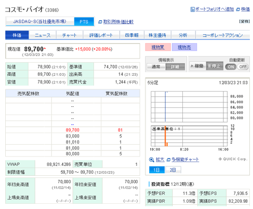Click the 出来高 volume chart
Viewport: 253px width, 209px height.
189,136
